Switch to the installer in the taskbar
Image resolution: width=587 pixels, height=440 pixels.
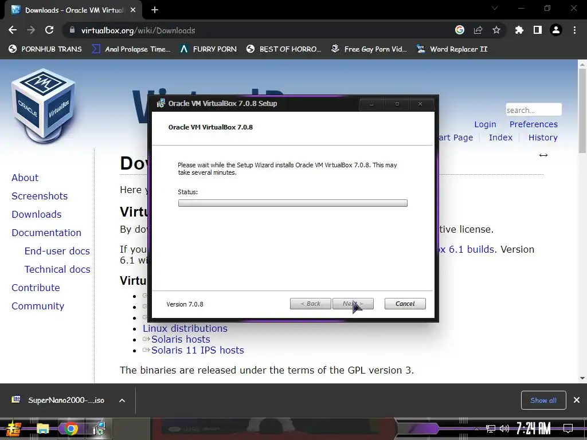99,429
